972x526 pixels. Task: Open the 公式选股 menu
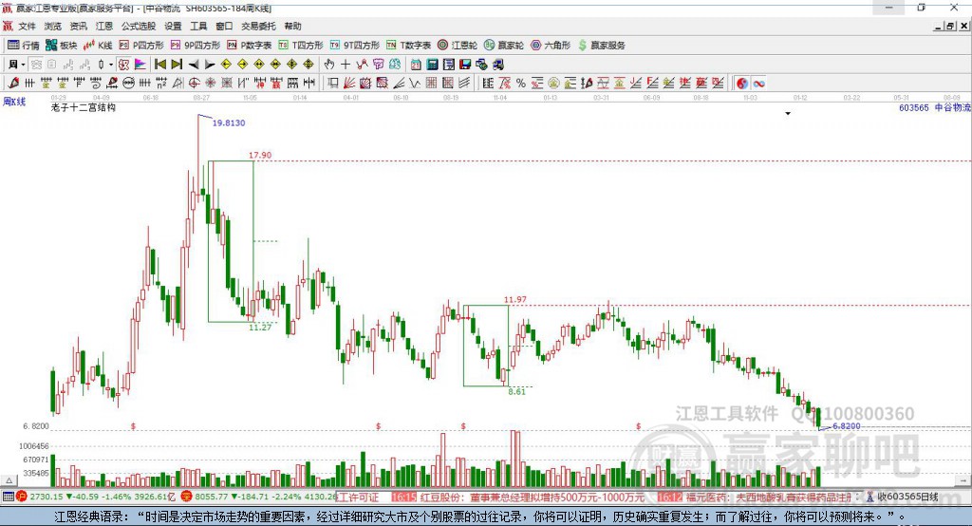coord(139,26)
